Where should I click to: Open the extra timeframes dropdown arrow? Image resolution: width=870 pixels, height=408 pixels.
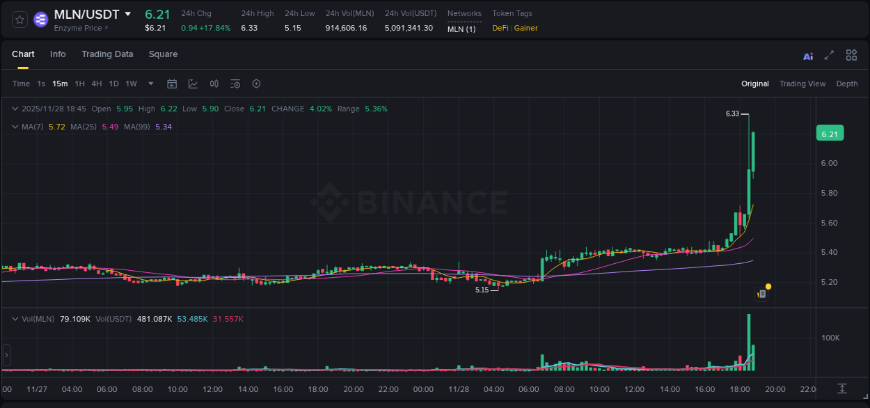coord(150,84)
